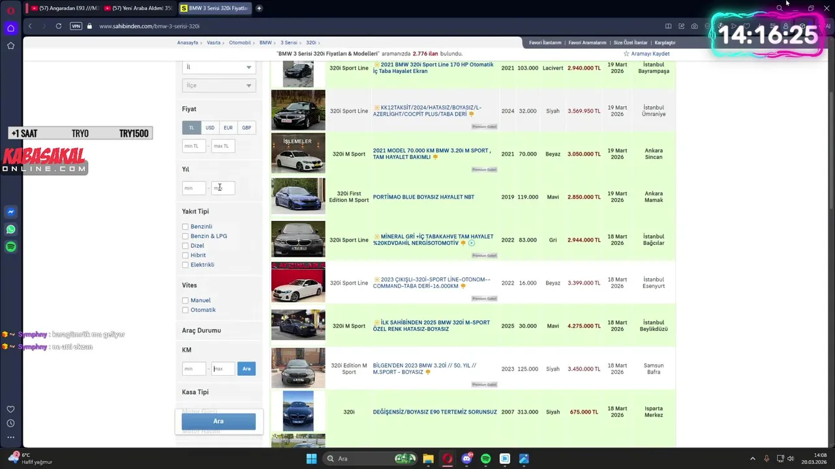Open Karşılaştır menu item
The width and height of the screenshot is (835, 469).
[x=665, y=42]
